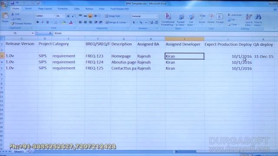Open the Review tab
The width and height of the screenshot is (278, 156).
(89, 9)
